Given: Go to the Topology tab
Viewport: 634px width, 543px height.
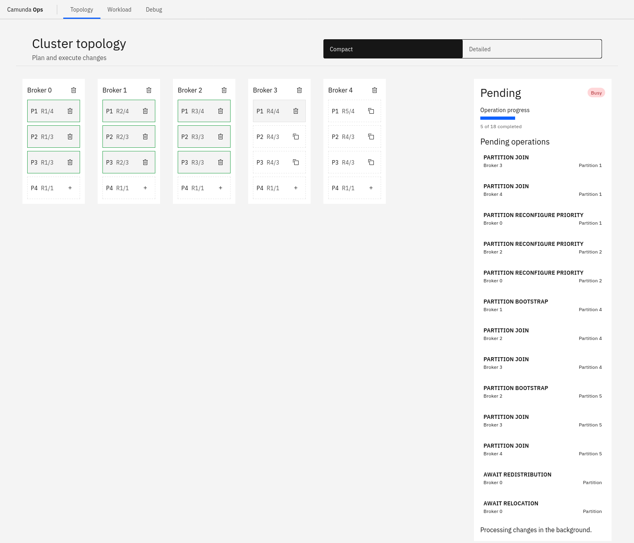Looking at the screenshot, I should coord(82,10).
